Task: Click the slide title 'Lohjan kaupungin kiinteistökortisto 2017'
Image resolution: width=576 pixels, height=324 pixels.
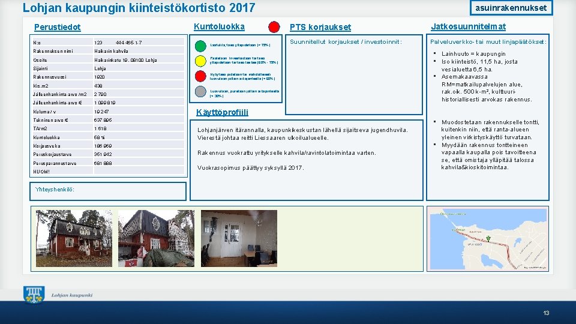Action: [x=139, y=8]
